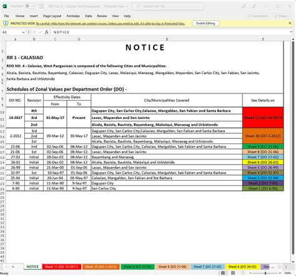Viewport: 296px width, 276px height.
Task: Click the Excel app icon
Action: click(x=4, y=6)
